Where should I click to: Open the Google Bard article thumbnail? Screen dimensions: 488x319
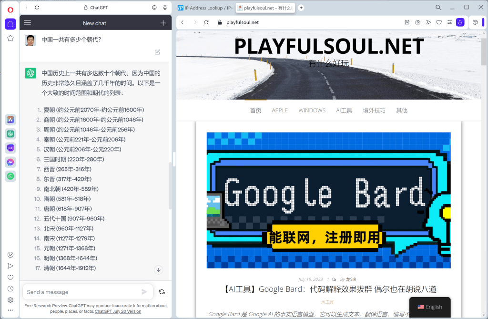click(329, 200)
